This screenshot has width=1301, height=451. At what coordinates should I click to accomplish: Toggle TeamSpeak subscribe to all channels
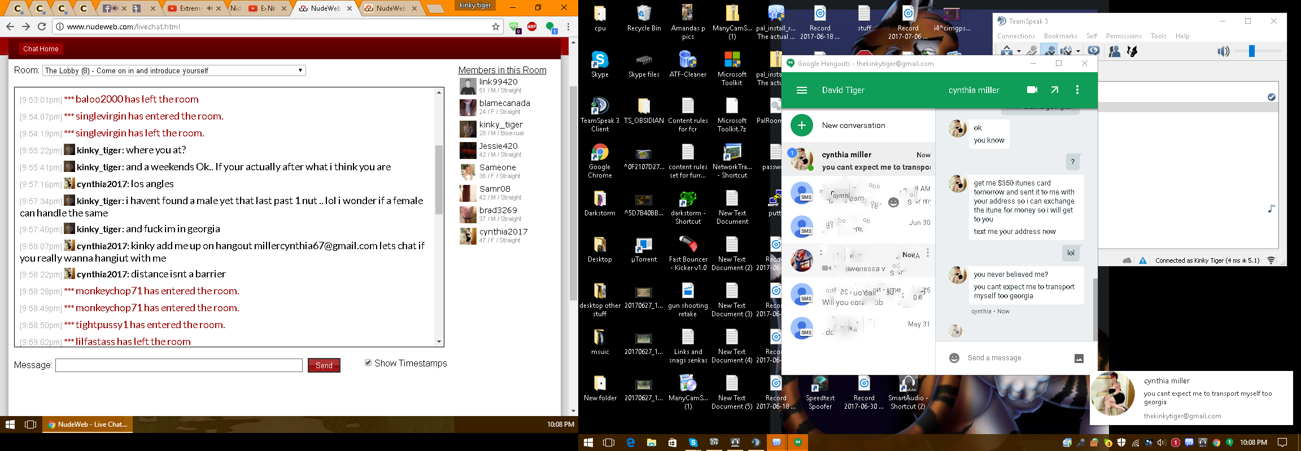(x=1093, y=51)
